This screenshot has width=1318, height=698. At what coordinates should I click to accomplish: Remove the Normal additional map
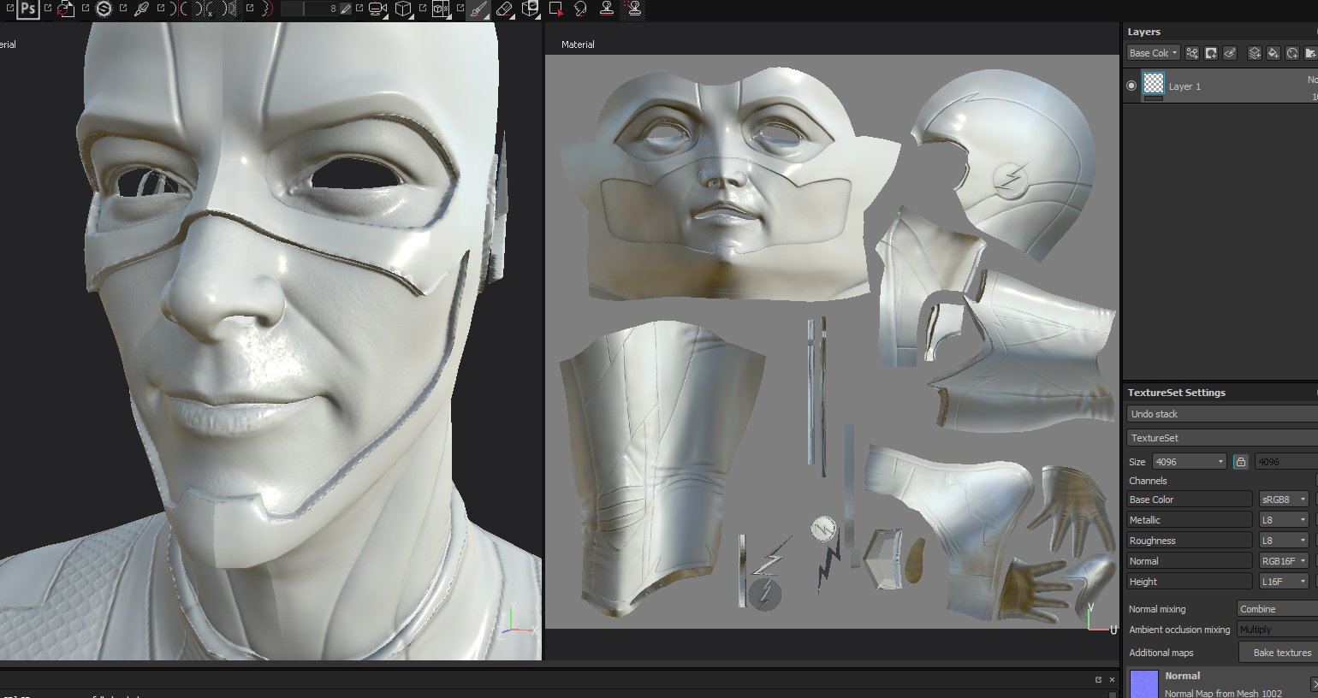point(1314,683)
